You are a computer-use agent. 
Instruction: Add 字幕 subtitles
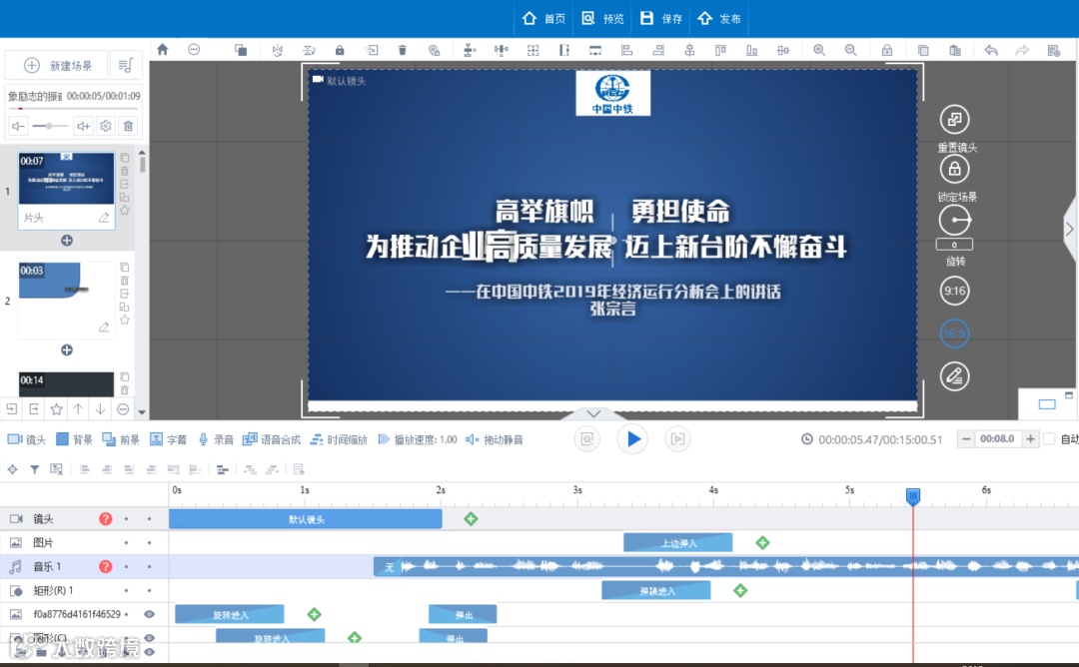point(168,439)
